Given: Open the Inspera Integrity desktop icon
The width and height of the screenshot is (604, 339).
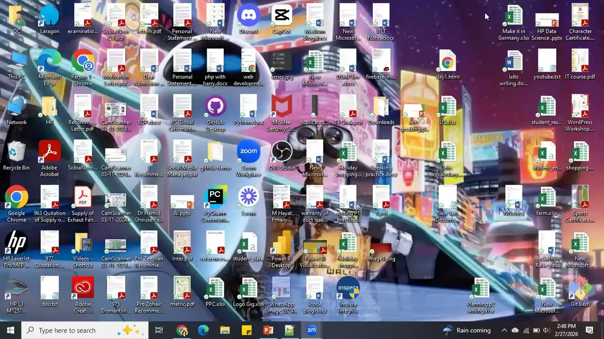Looking at the screenshot, I should click(348, 296).
